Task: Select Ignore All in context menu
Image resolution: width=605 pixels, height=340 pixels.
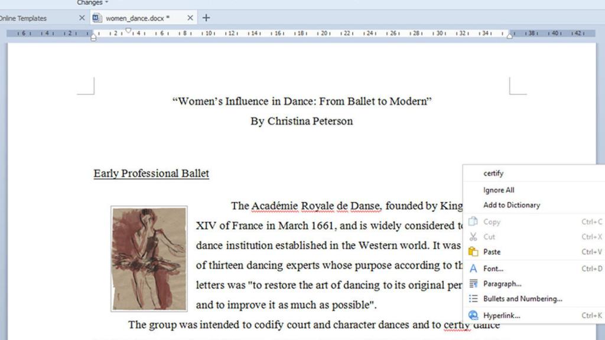Action: 499,190
